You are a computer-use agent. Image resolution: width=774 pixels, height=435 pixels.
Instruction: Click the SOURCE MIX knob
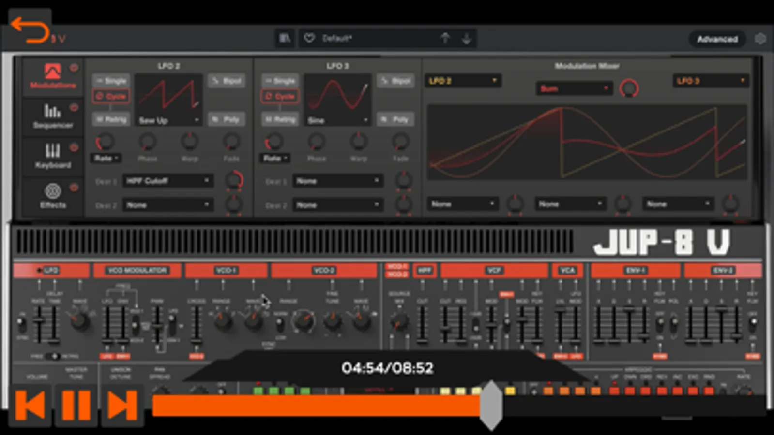(399, 321)
